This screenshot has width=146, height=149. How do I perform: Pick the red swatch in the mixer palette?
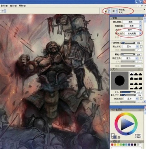tap(112, 145)
